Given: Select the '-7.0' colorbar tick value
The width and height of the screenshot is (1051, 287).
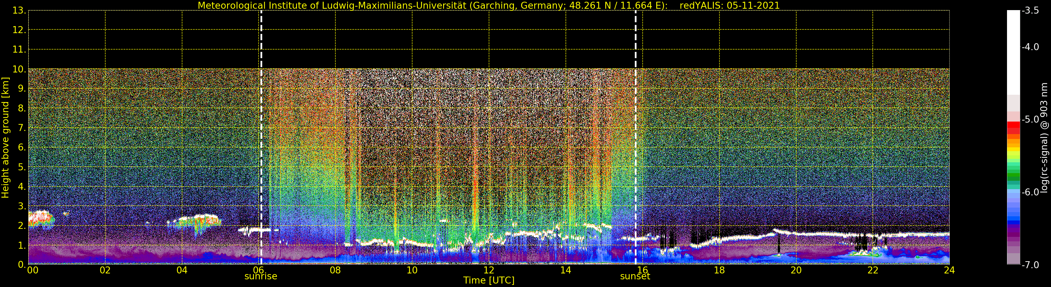Looking at the screenshot, I should click(x=1030, y=265).
